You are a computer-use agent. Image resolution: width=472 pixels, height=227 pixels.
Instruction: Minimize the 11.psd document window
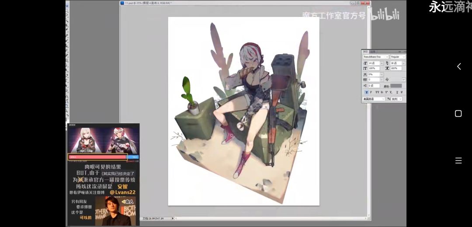pos(353,3)
